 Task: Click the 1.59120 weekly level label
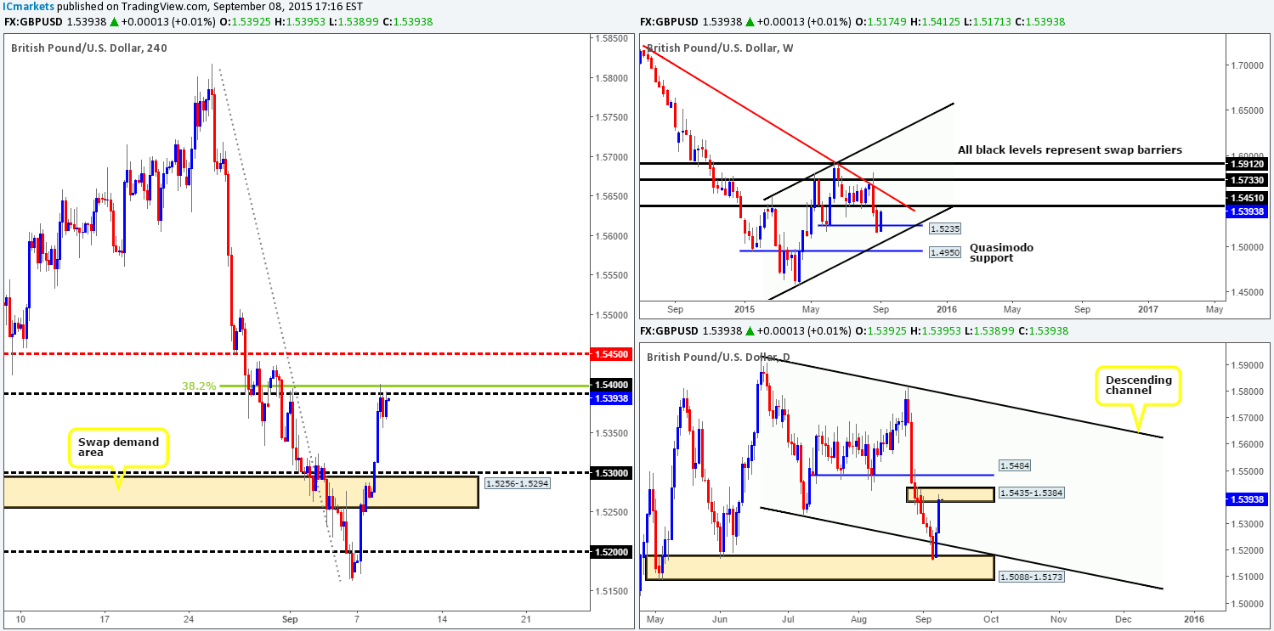click(1245, 164)
